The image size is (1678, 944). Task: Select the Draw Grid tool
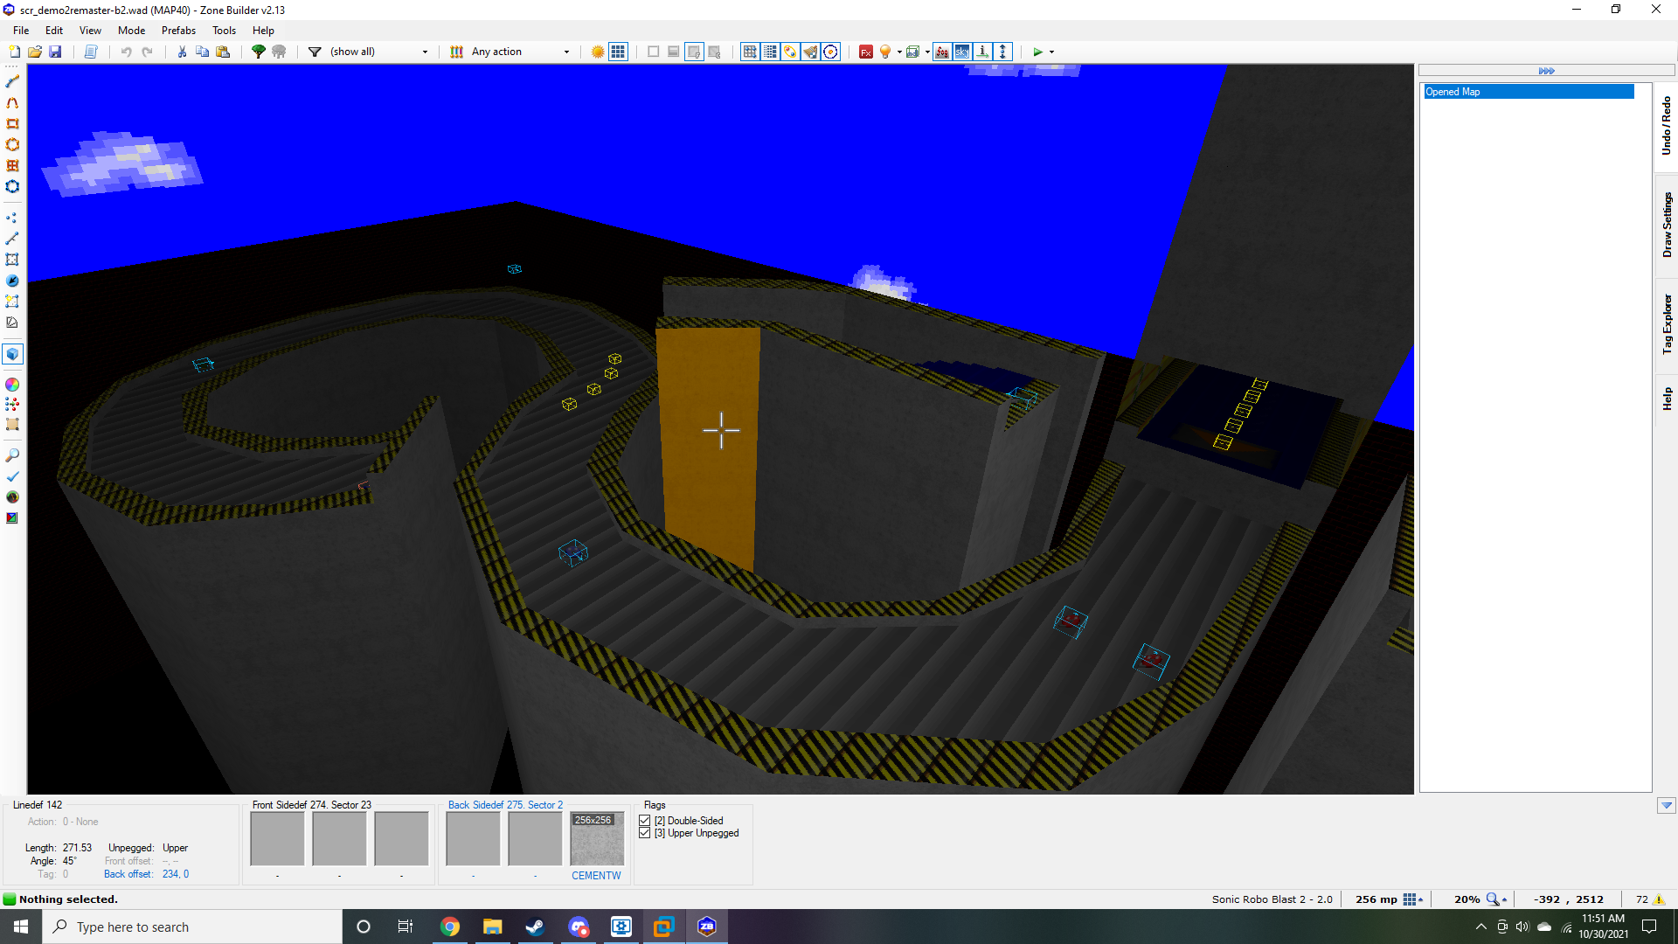(12, 165)
